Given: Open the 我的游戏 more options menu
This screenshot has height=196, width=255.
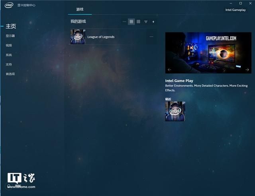Looking at the screenshot, I should tap(124, 21).
